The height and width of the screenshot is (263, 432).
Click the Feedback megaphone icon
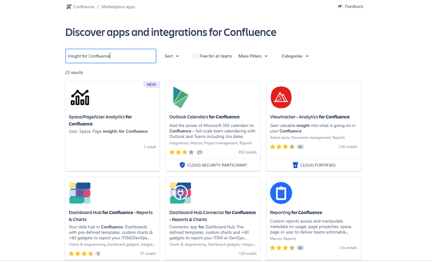pyautogui.click(x=340, y=6)
